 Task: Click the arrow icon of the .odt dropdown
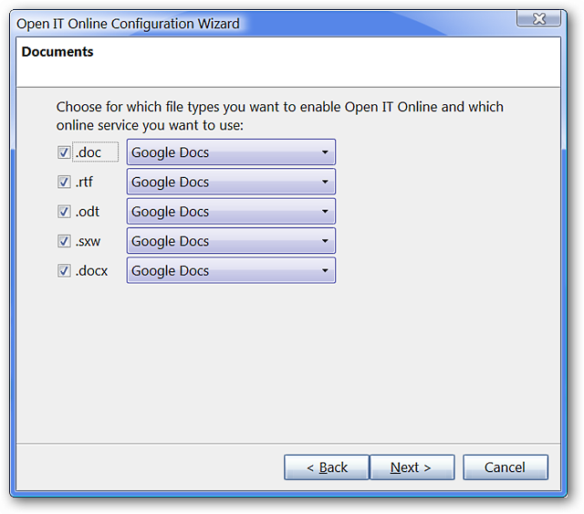[x=325, y=211]
